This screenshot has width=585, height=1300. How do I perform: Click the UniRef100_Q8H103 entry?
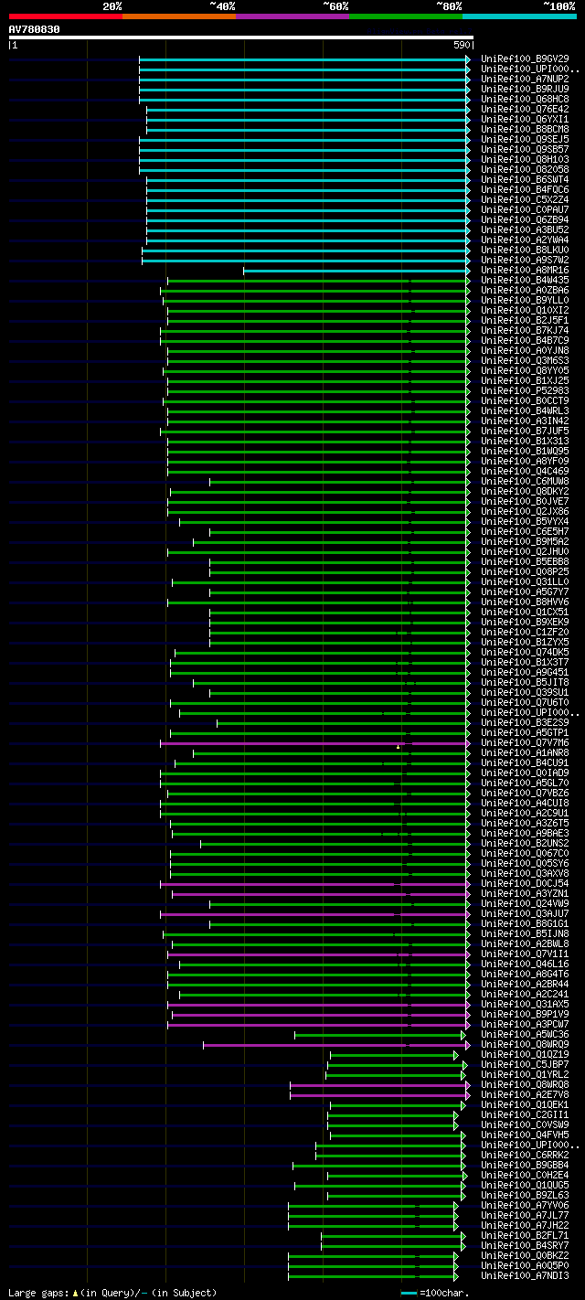(526, 159)
